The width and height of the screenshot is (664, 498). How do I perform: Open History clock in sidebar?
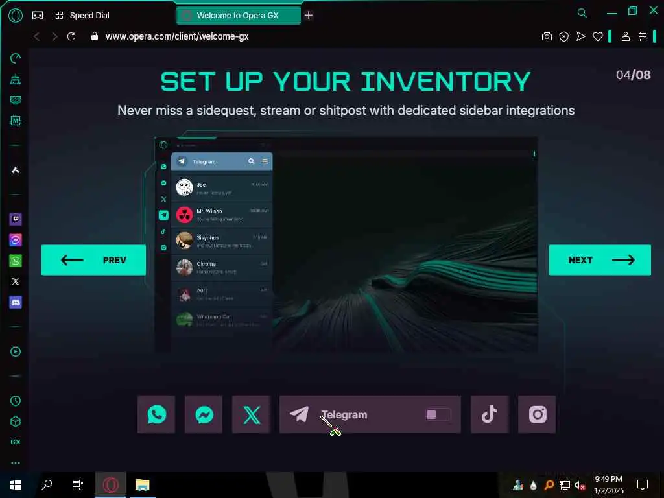(16, 401)
